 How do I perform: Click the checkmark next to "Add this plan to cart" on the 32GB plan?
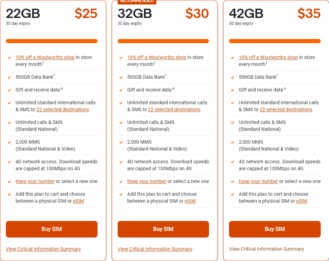pos(121,194)
